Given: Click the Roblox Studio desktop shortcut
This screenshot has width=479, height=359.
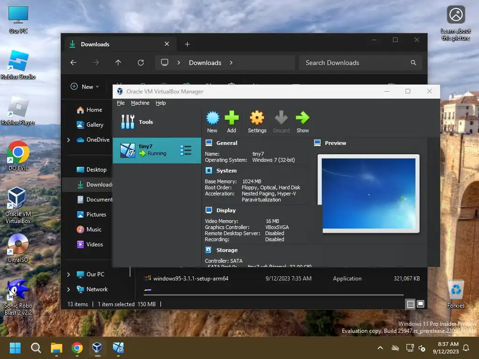Looking at the screenshot, I should coord(18,65).
